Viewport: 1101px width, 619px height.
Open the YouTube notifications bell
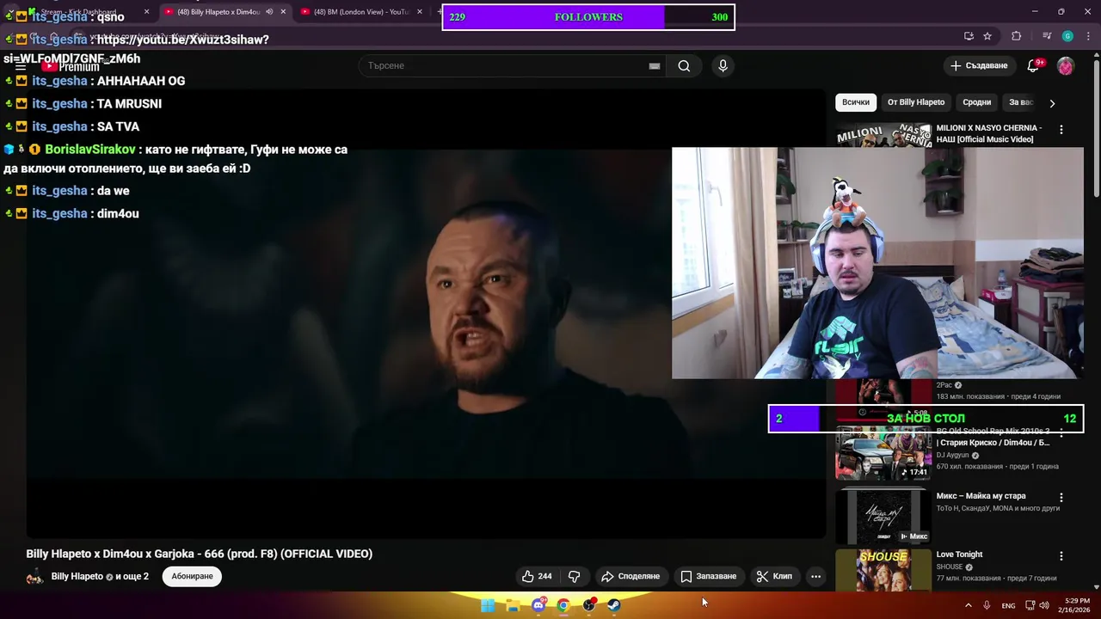tap(1034, 65)
